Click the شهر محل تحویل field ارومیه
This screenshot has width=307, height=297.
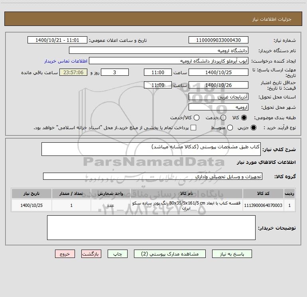coord(218,107)
